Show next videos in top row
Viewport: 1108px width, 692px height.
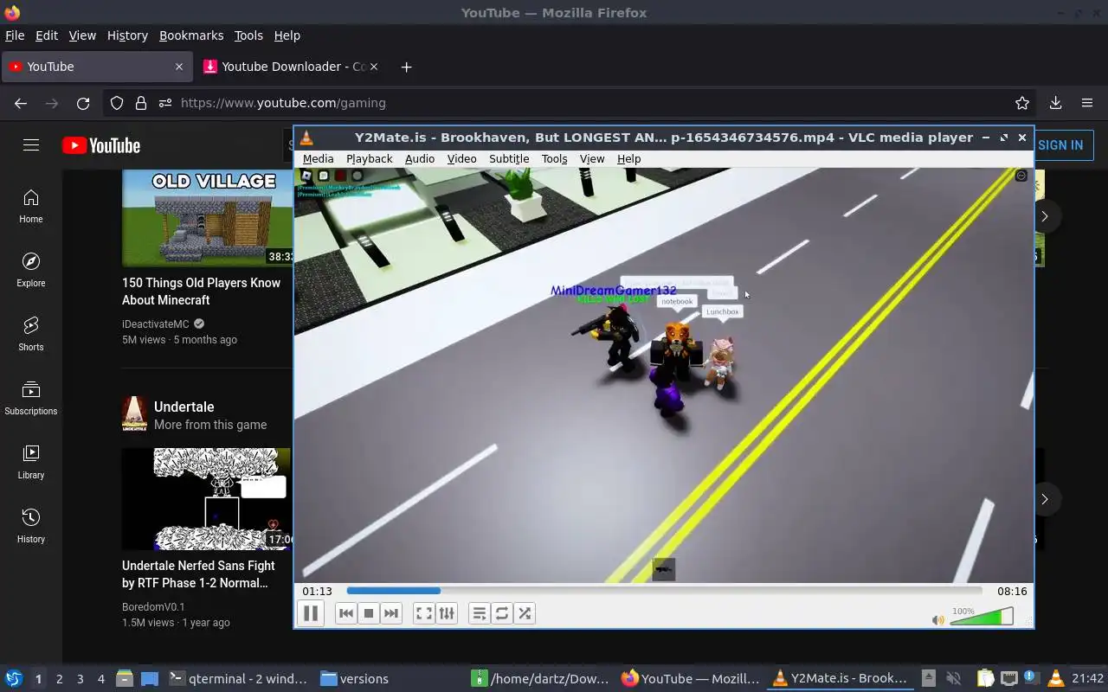tap(1045, 216)
